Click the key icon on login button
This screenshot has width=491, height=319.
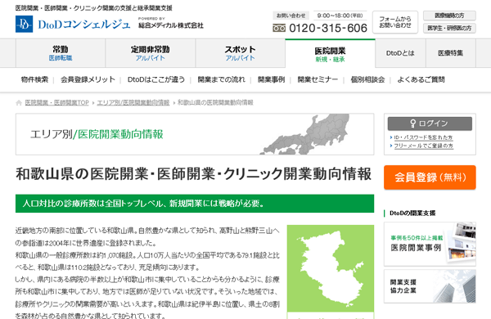point(413,124)
